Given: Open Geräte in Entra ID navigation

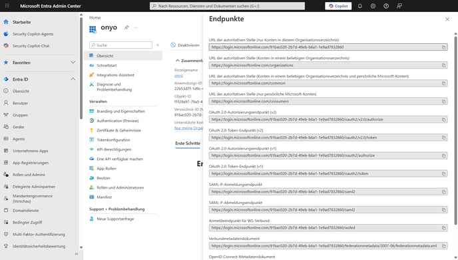Looking at the screenshot, I should click(x=18, y=127).
